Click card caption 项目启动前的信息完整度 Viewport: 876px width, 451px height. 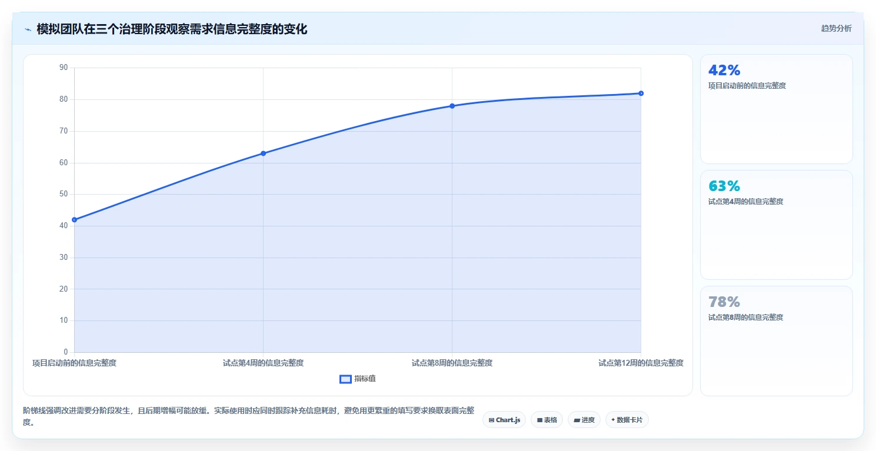click(x=747, y=86)
